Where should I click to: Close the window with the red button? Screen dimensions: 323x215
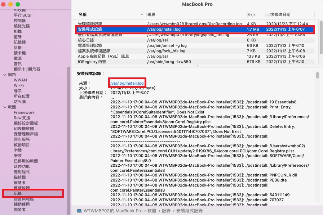(3, 4)
